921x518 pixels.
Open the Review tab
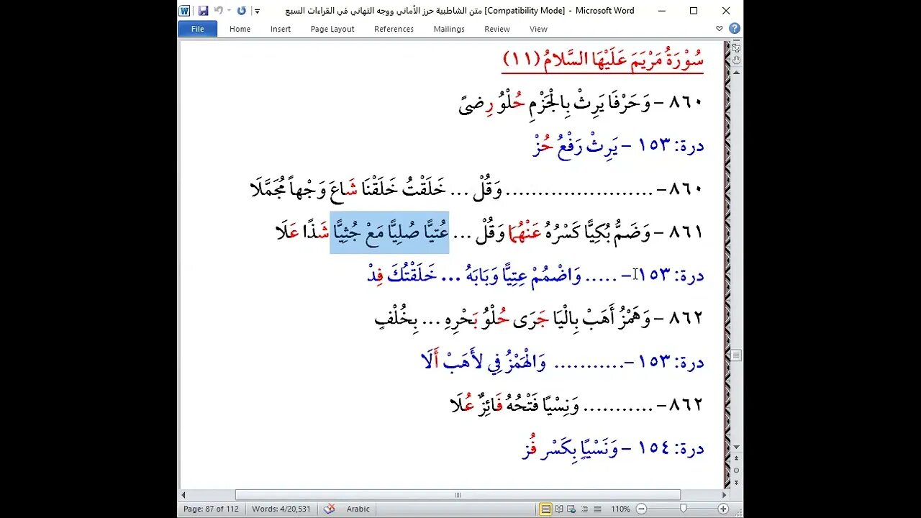496,29
